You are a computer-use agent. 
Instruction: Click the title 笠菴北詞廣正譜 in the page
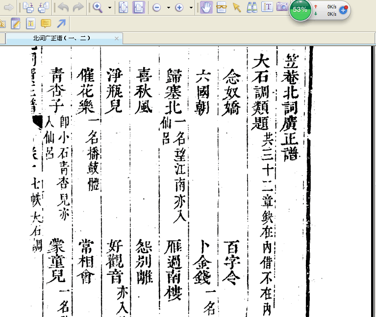point(291,107)
